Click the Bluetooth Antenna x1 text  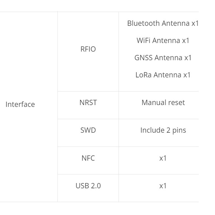point(163,23)
